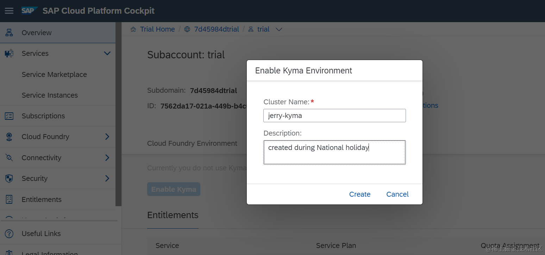Click the Entitlements icon
545x255 pixels.
click(x=9, y=200)
